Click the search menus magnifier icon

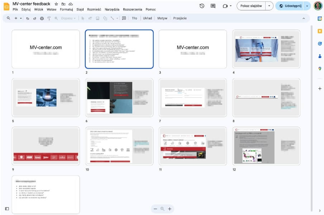pos(8,18)
